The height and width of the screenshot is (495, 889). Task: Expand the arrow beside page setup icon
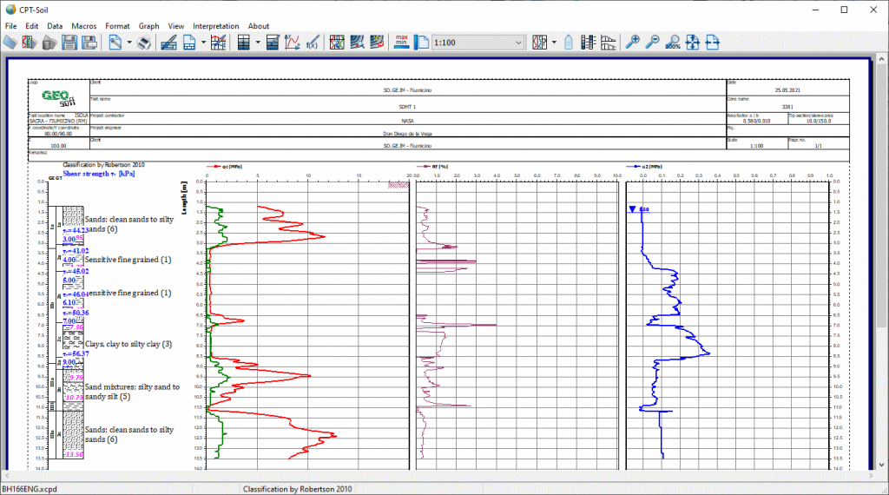203,42
